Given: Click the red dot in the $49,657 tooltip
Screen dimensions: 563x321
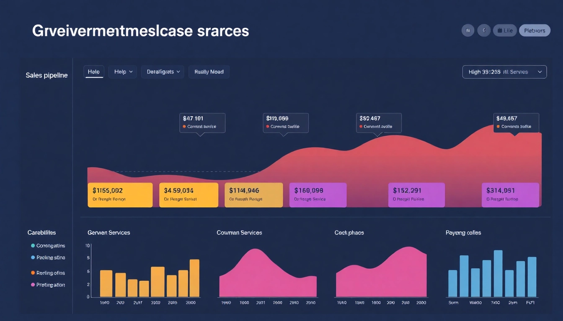Looking at the screenshot, I should 498,126.
